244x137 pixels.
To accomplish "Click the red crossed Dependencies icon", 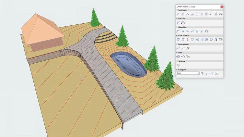I will pos(188,48).
